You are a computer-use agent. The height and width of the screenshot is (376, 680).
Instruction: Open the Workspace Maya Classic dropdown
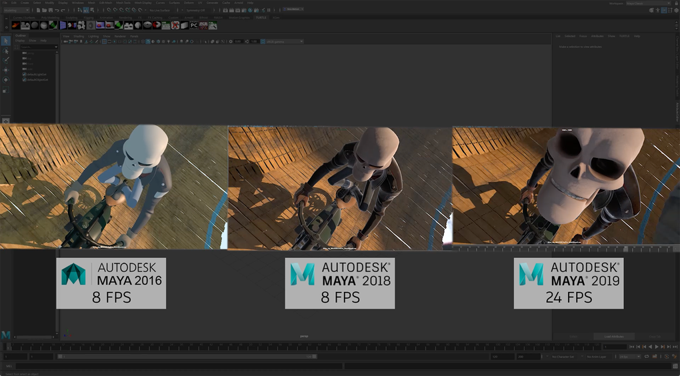click(x=649, y=3)
